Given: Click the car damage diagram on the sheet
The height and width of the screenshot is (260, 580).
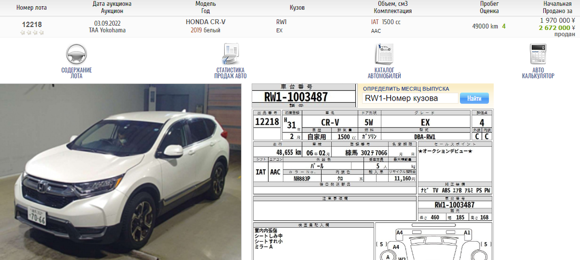Looking at the screenshot, I should (434, 242).
